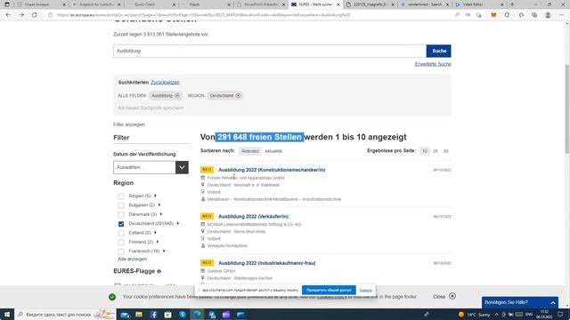Open the Datum der Veröffentlichung dropdown
Screen dimensions: 570x320
151,167
